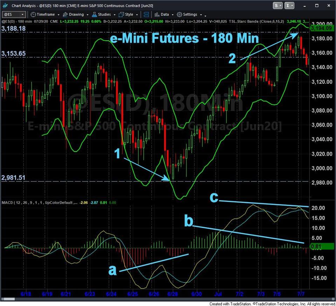The width and height of the screenshot is (336, 306).
Task: Click the 2,981.51 price level label
Action: coord(14,178)
